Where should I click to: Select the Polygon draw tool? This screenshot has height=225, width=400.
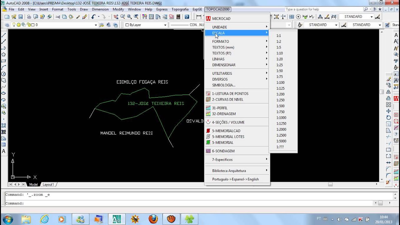coord(4,54)
